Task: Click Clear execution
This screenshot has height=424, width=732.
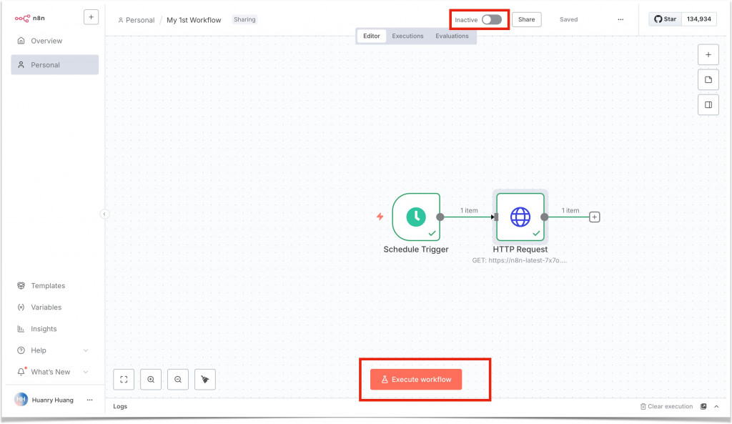Action: tap(666, 406)
